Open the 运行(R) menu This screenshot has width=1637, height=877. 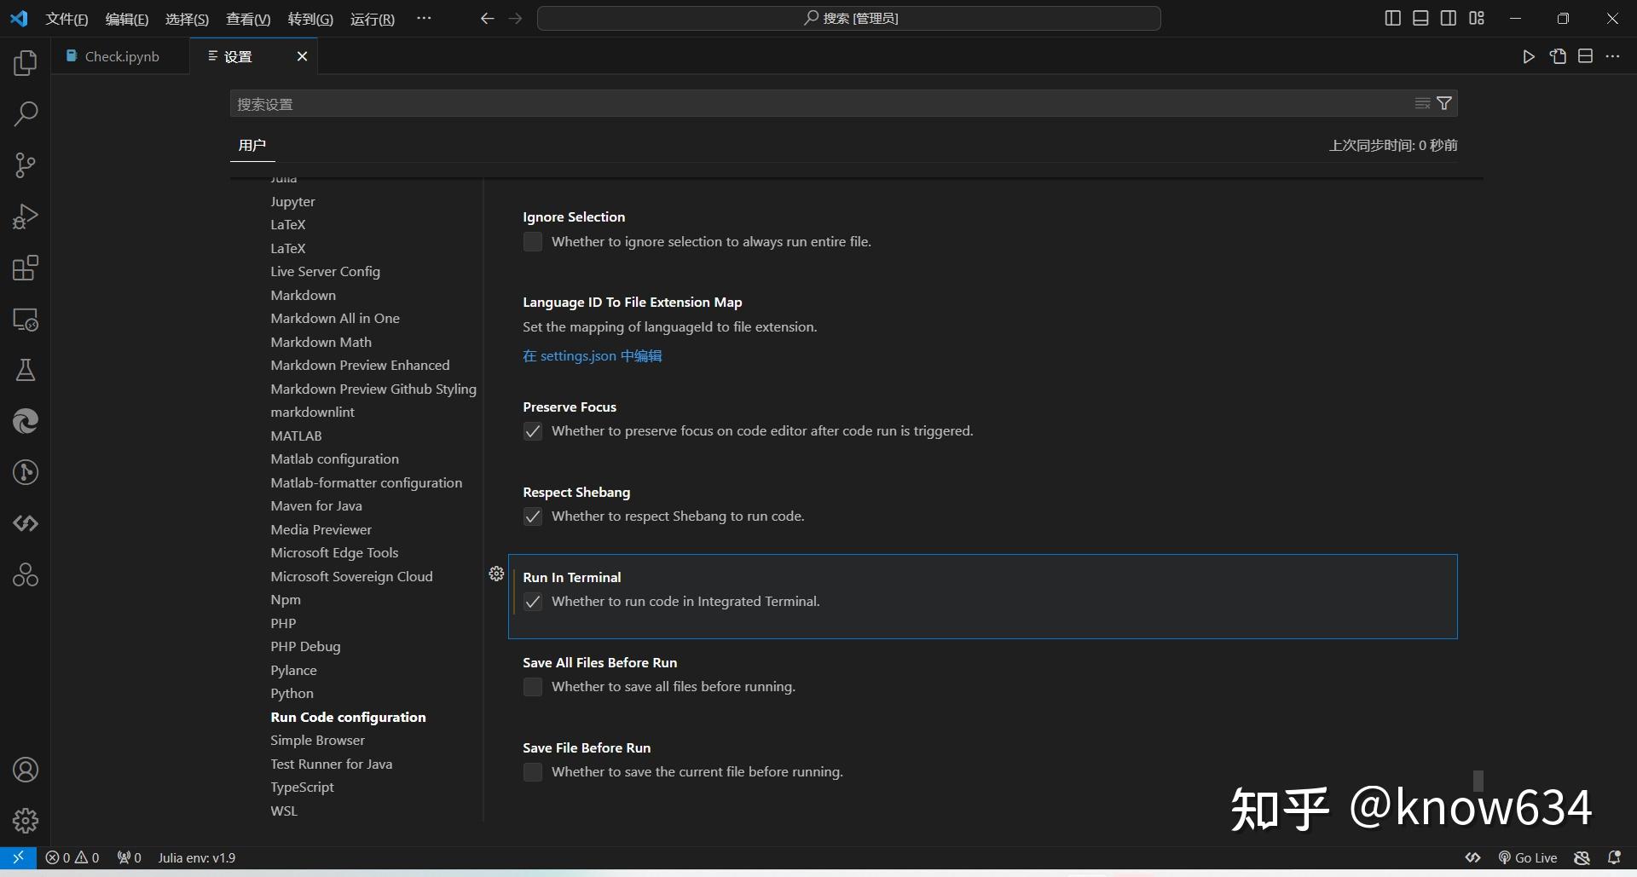[373, 19]
